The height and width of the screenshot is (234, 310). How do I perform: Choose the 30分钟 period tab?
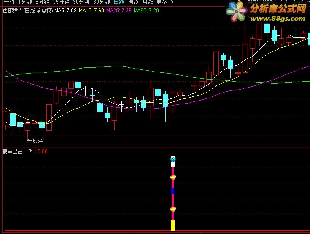click(x=81, y=2)
